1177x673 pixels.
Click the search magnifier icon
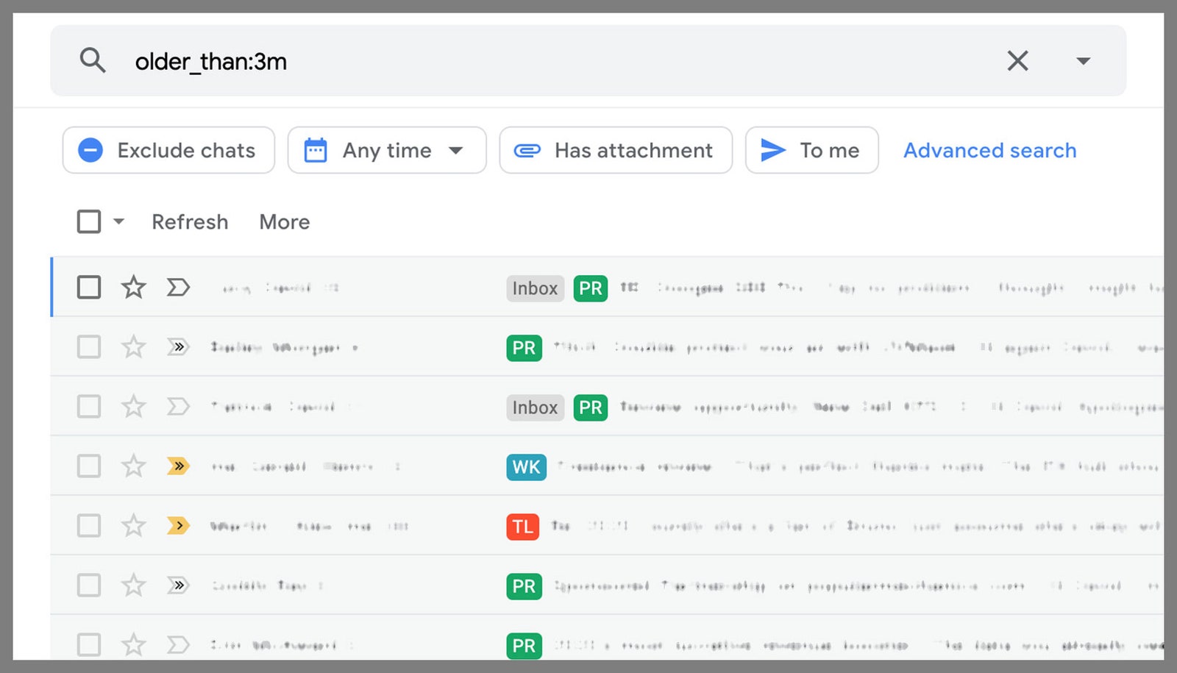click(x=93, y=60)
